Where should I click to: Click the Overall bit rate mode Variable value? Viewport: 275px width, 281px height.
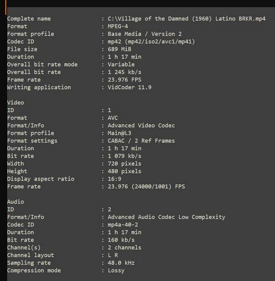[x=121, y=64]
